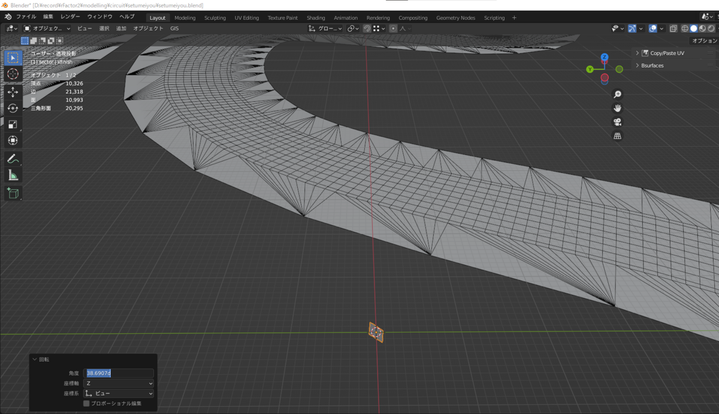Open the 座標軸 Z dropdown

pos(119,383)
